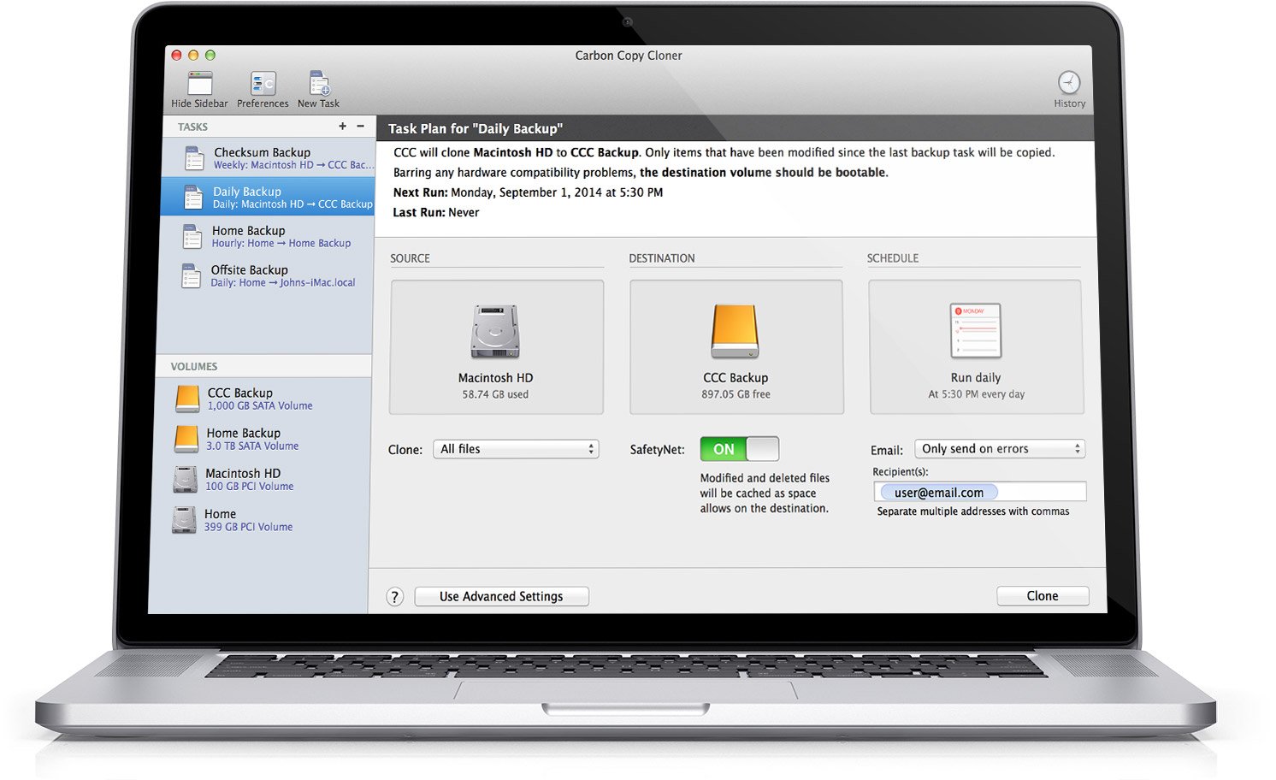Viewport: 1276px width, 780px height.
Task: Click the Home Backup task document icon
Action: click(x=192, y=237)
